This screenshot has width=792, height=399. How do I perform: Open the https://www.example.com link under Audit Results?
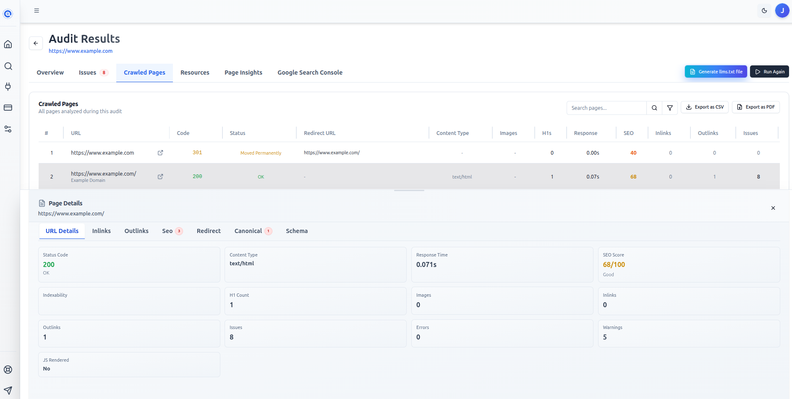(80, 51)
